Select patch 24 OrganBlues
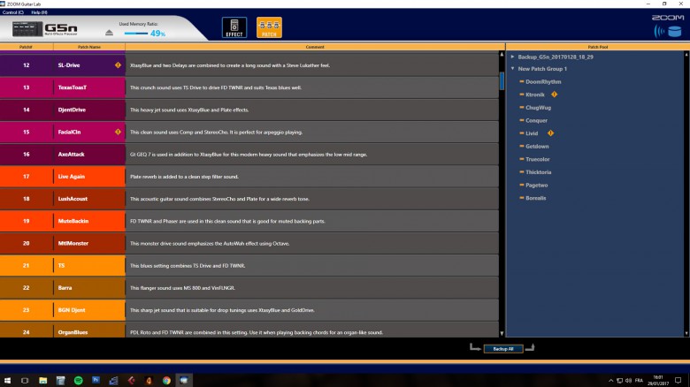Image resolution: width=690 pixels, height=387 pixels. click(63, 330)
